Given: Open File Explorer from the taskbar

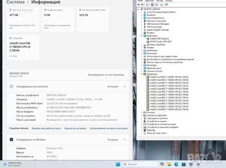Looking at the screenshot, I should 169,164.
